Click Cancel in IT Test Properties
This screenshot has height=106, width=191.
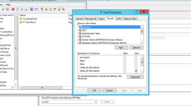[x=109, y=90]
